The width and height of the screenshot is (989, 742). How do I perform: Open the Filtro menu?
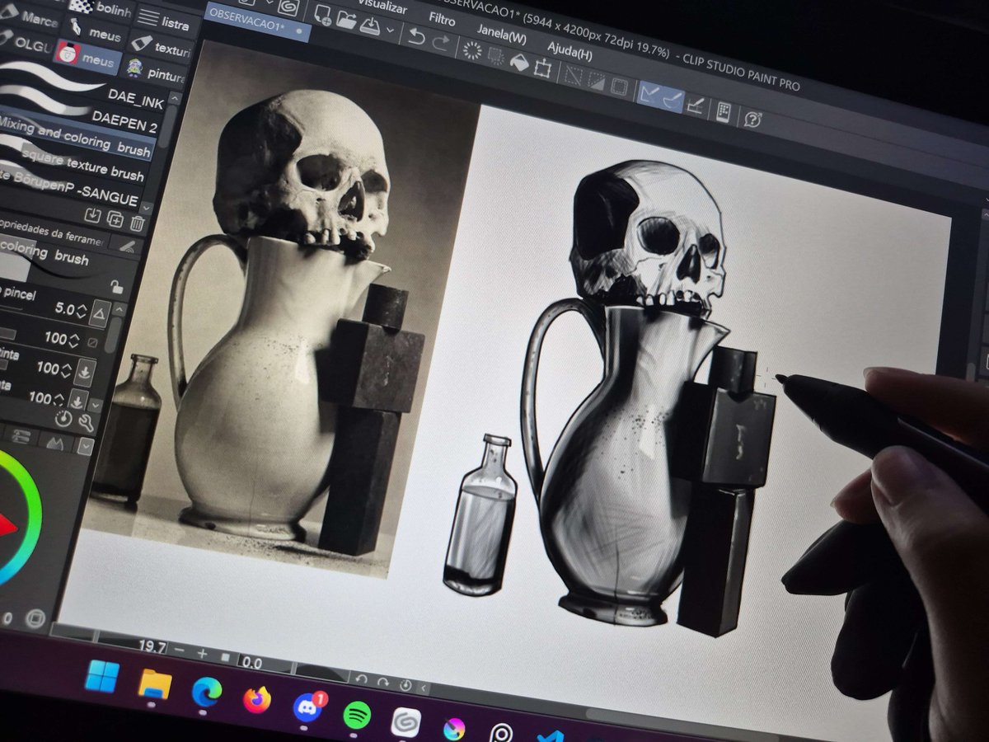[x=441, y=18]
